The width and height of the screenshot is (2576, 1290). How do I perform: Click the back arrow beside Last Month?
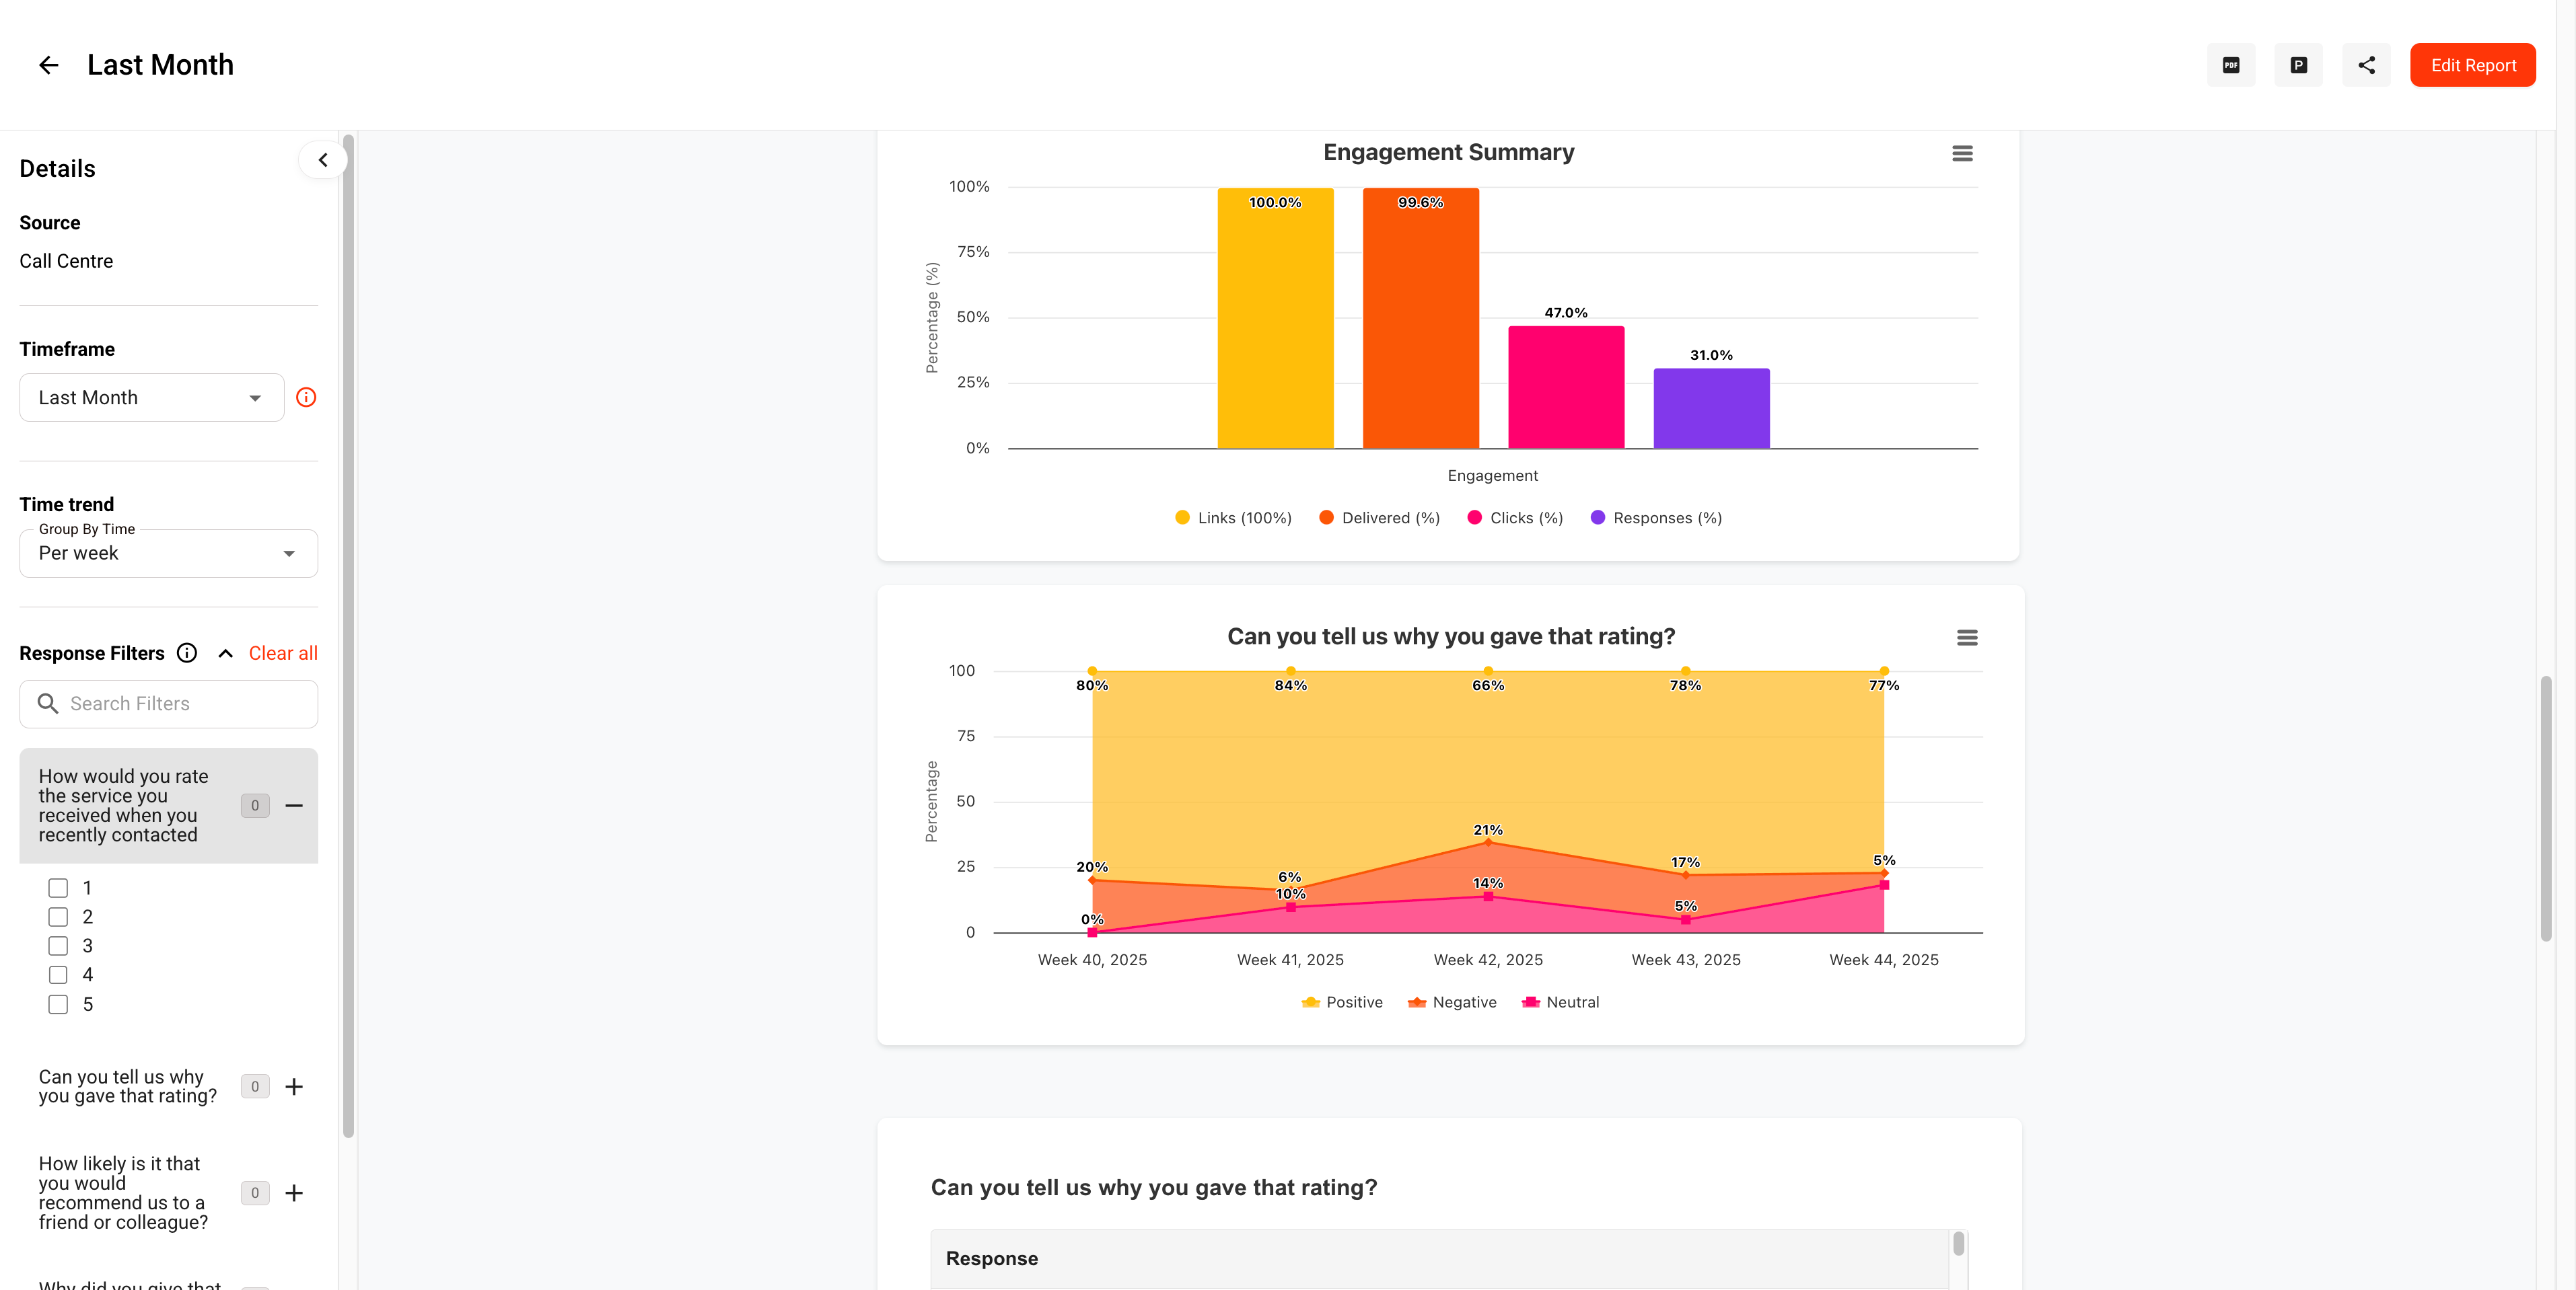48,65
